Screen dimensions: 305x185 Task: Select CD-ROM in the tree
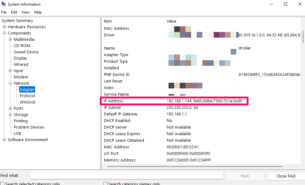[x=22, y=46]
